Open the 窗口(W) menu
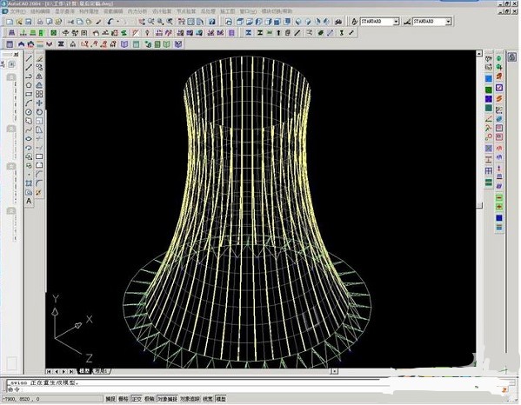 tap(248, 11)
